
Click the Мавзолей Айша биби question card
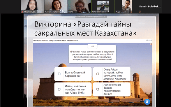click(92, 54)
